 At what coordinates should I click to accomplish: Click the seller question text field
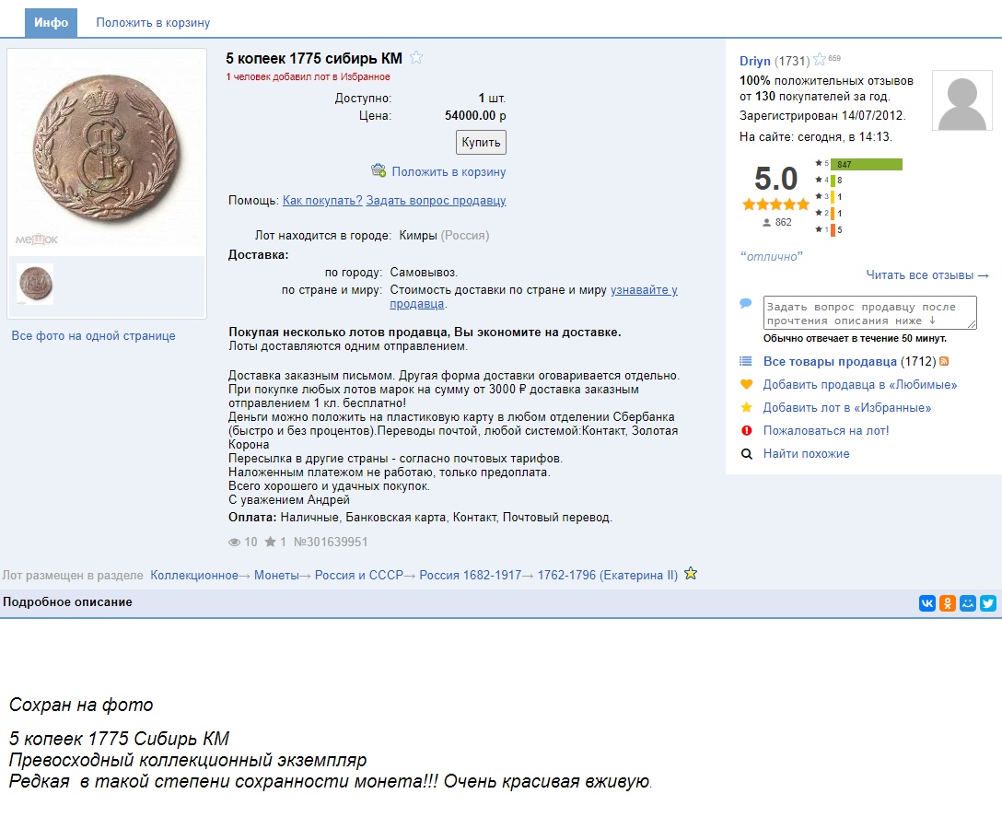869,313
